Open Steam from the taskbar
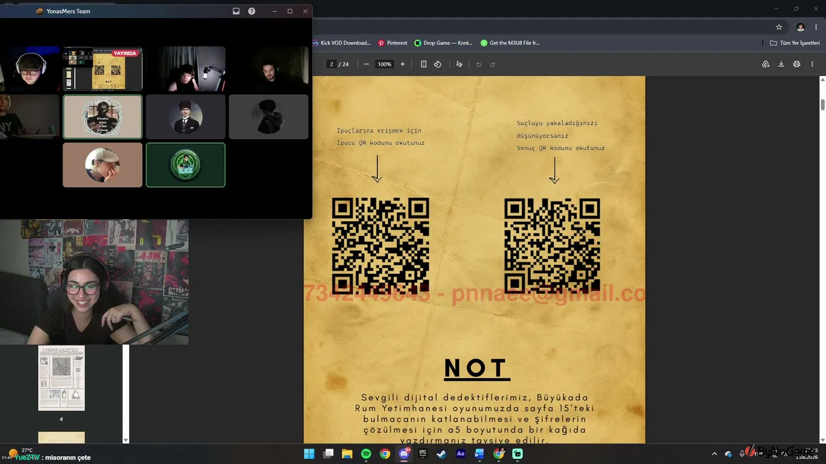This screenshot has width=826, height=464. point(441,454)
